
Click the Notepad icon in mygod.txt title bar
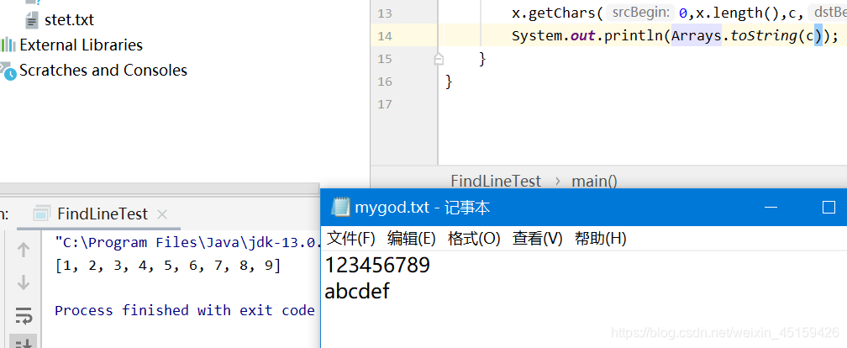coord(339,207)
